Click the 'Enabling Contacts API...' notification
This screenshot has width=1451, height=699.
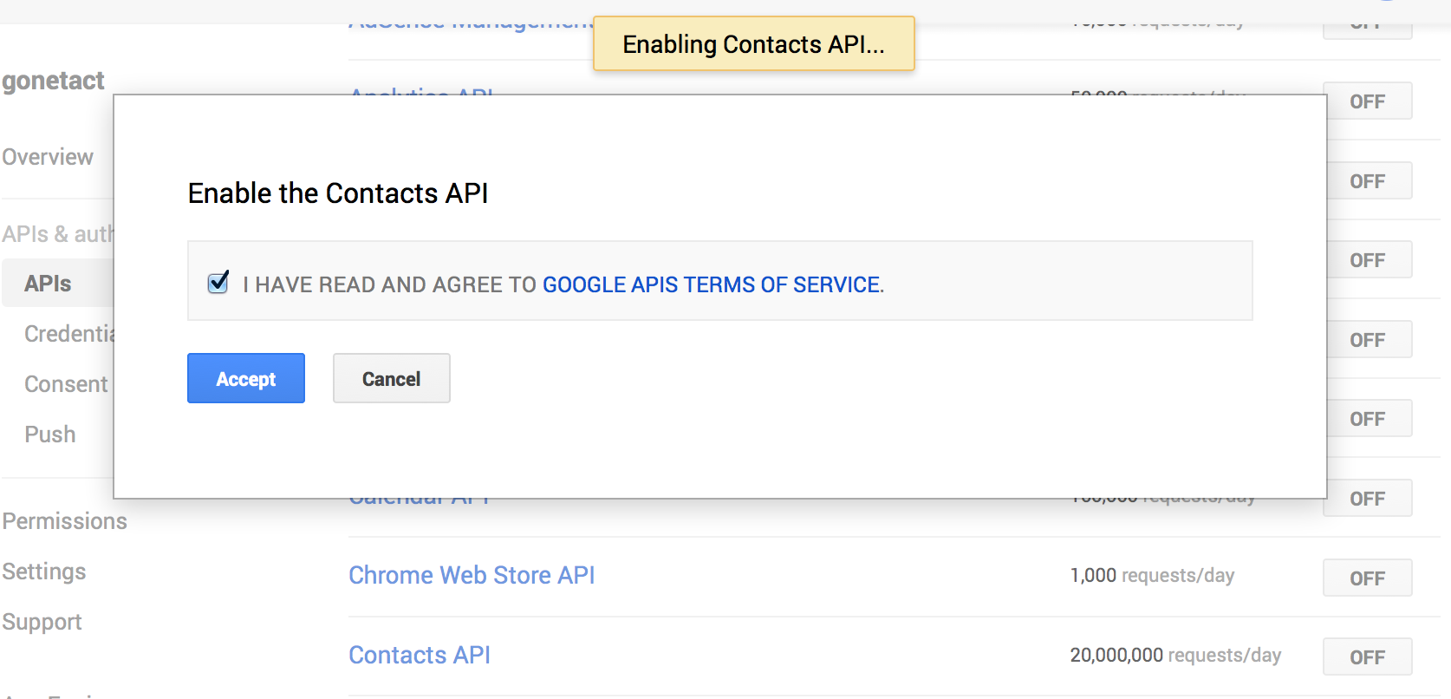(x=754, y=43)
